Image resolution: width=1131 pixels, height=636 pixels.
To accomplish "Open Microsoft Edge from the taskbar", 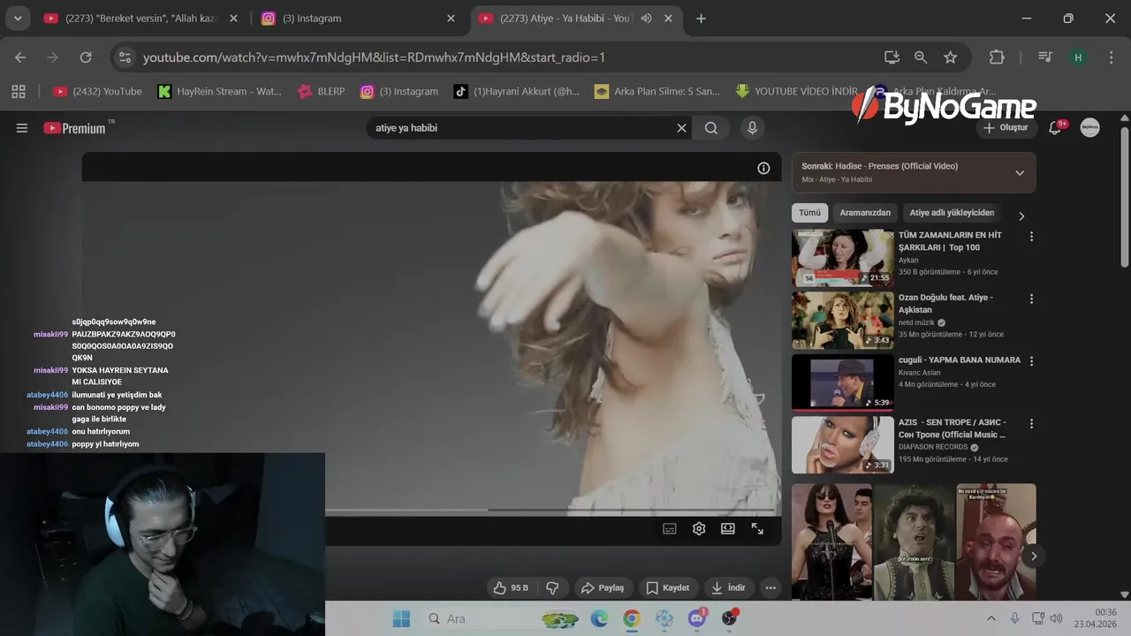I will coord(599,618).
